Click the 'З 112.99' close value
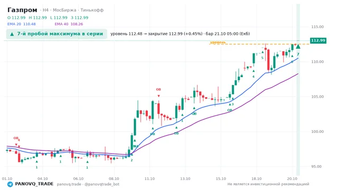 80,17
